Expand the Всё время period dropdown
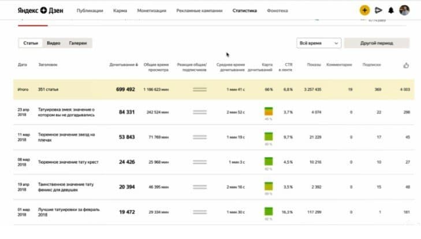The width and height of the screenshot is (421, 239). coord(319,43)
